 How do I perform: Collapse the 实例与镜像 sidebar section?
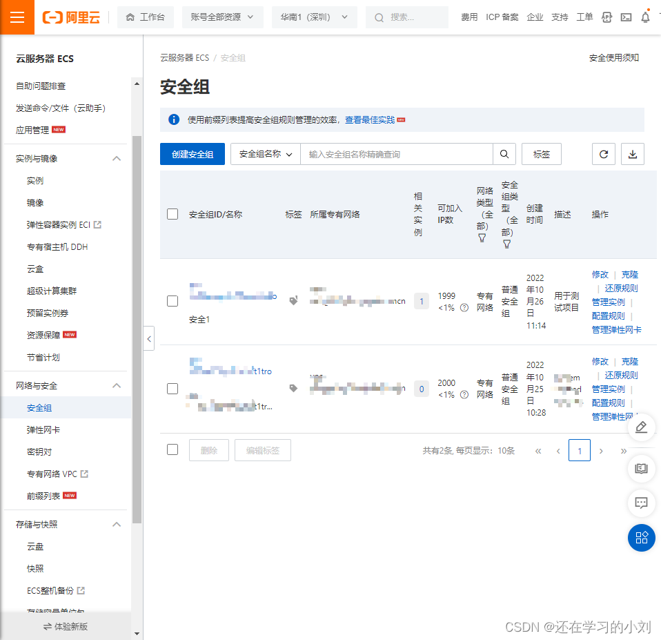coord(117,159)
